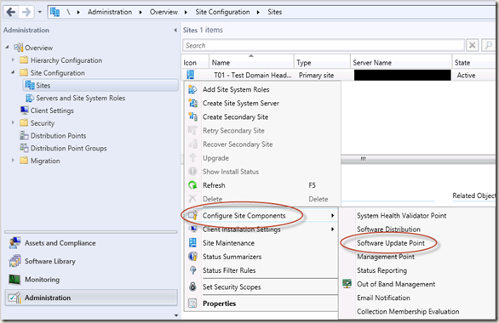Click the workspace overflow arrow at bottom

tap(176, 315)
